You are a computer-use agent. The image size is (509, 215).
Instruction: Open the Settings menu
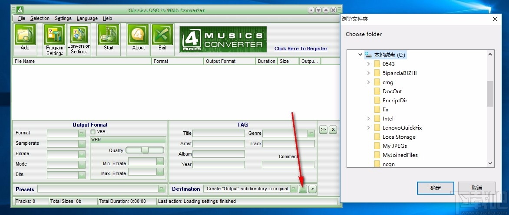click(x=63, y=19)
